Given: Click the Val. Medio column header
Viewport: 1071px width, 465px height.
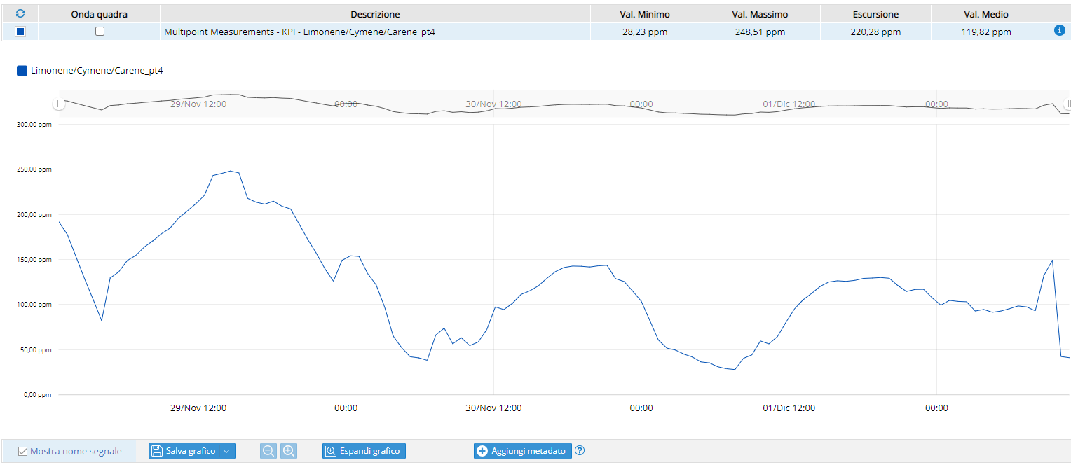Looking at the screenshot, I should click(x=985, y=14).
